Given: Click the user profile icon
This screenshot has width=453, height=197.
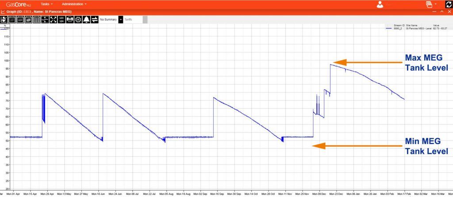Looking at the screenshot, I should [380, 4].
